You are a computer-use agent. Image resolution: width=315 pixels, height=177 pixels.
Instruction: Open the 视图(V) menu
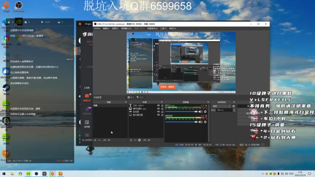115,28
